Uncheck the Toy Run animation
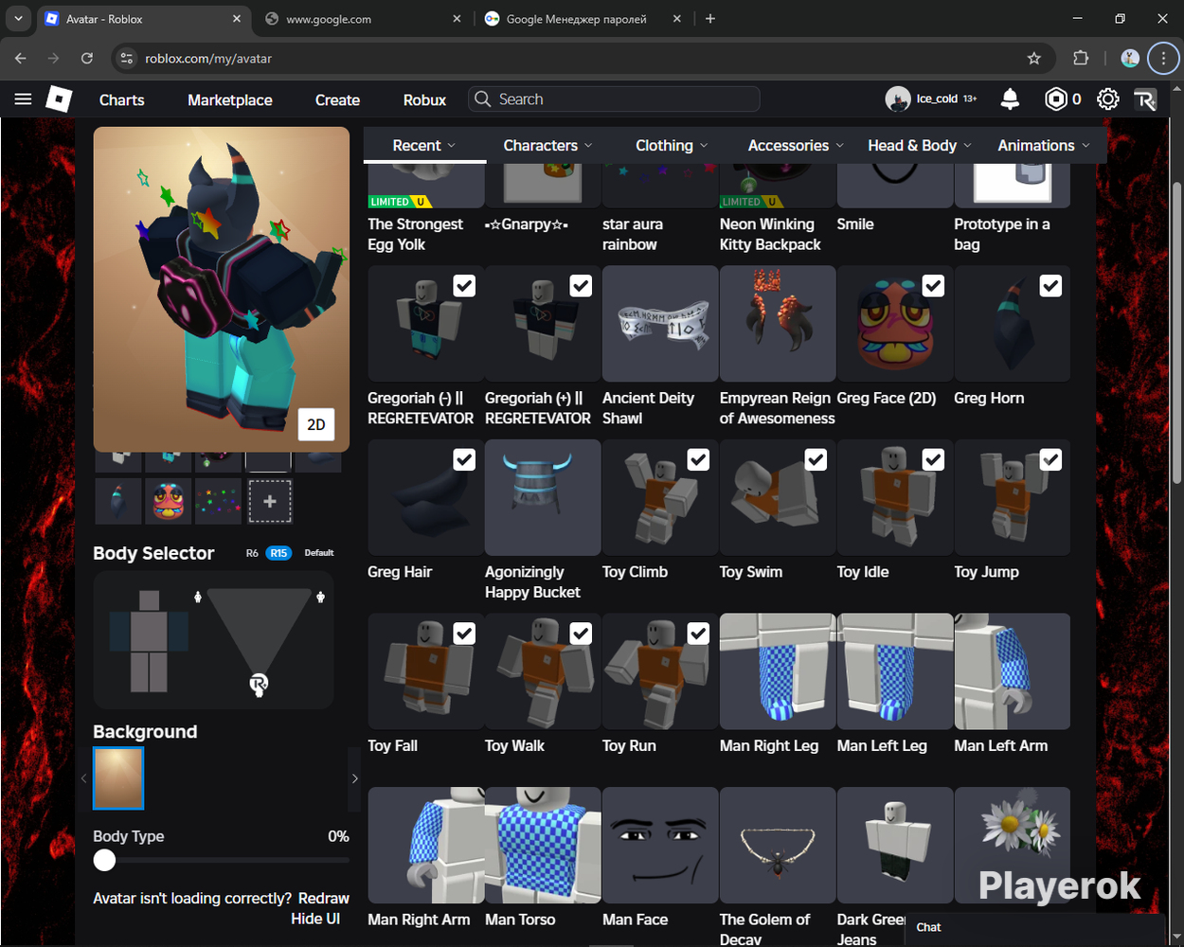 pyautogui.click(x=698, y=634)
